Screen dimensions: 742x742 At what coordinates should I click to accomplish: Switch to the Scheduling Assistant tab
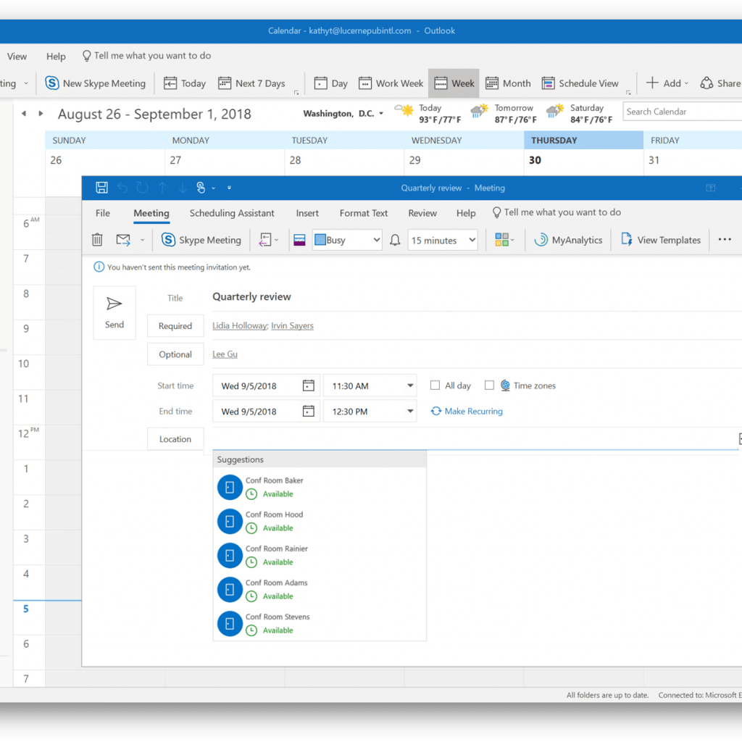click(232, 213)
